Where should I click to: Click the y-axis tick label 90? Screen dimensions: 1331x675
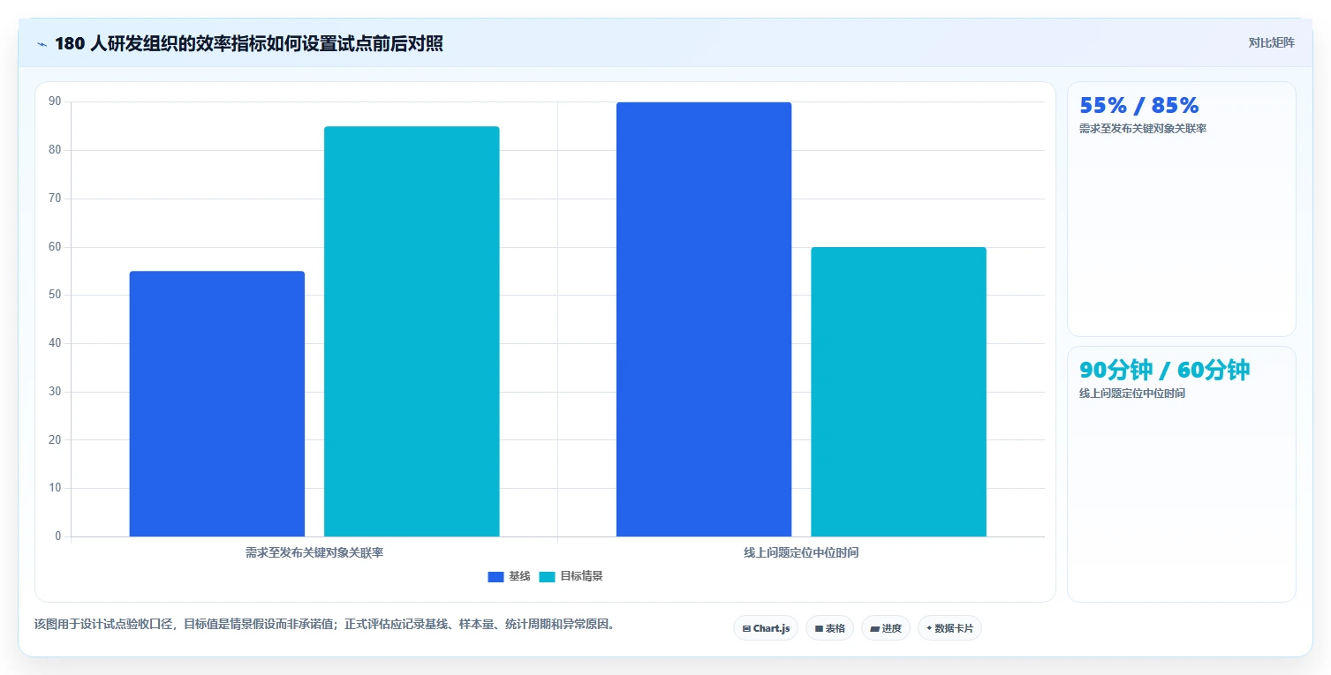[55, 102]
